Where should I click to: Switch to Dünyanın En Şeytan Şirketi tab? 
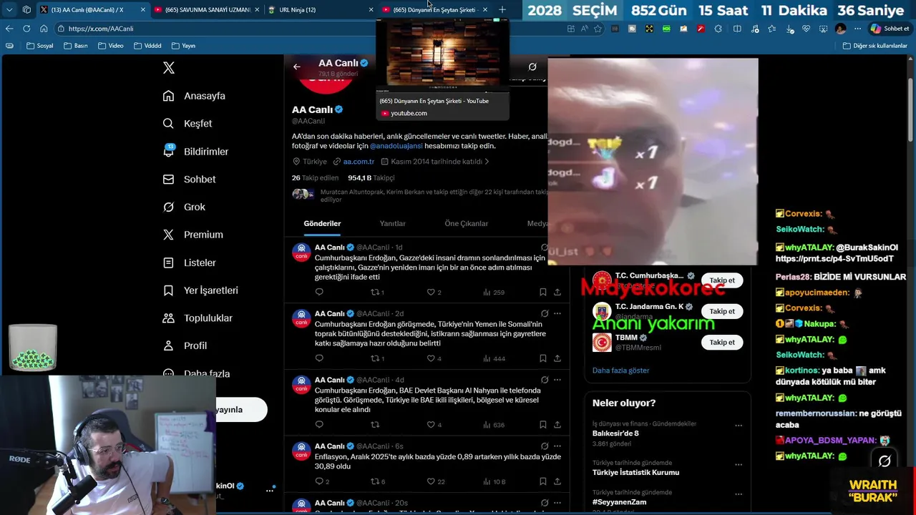click(434, 9)
